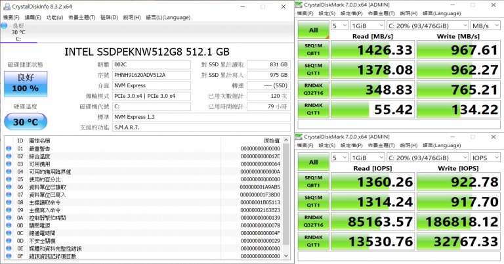Screen dimensions: 504x264
Task: Click the blue status circle of attribute 05
Action: point(9,179)
